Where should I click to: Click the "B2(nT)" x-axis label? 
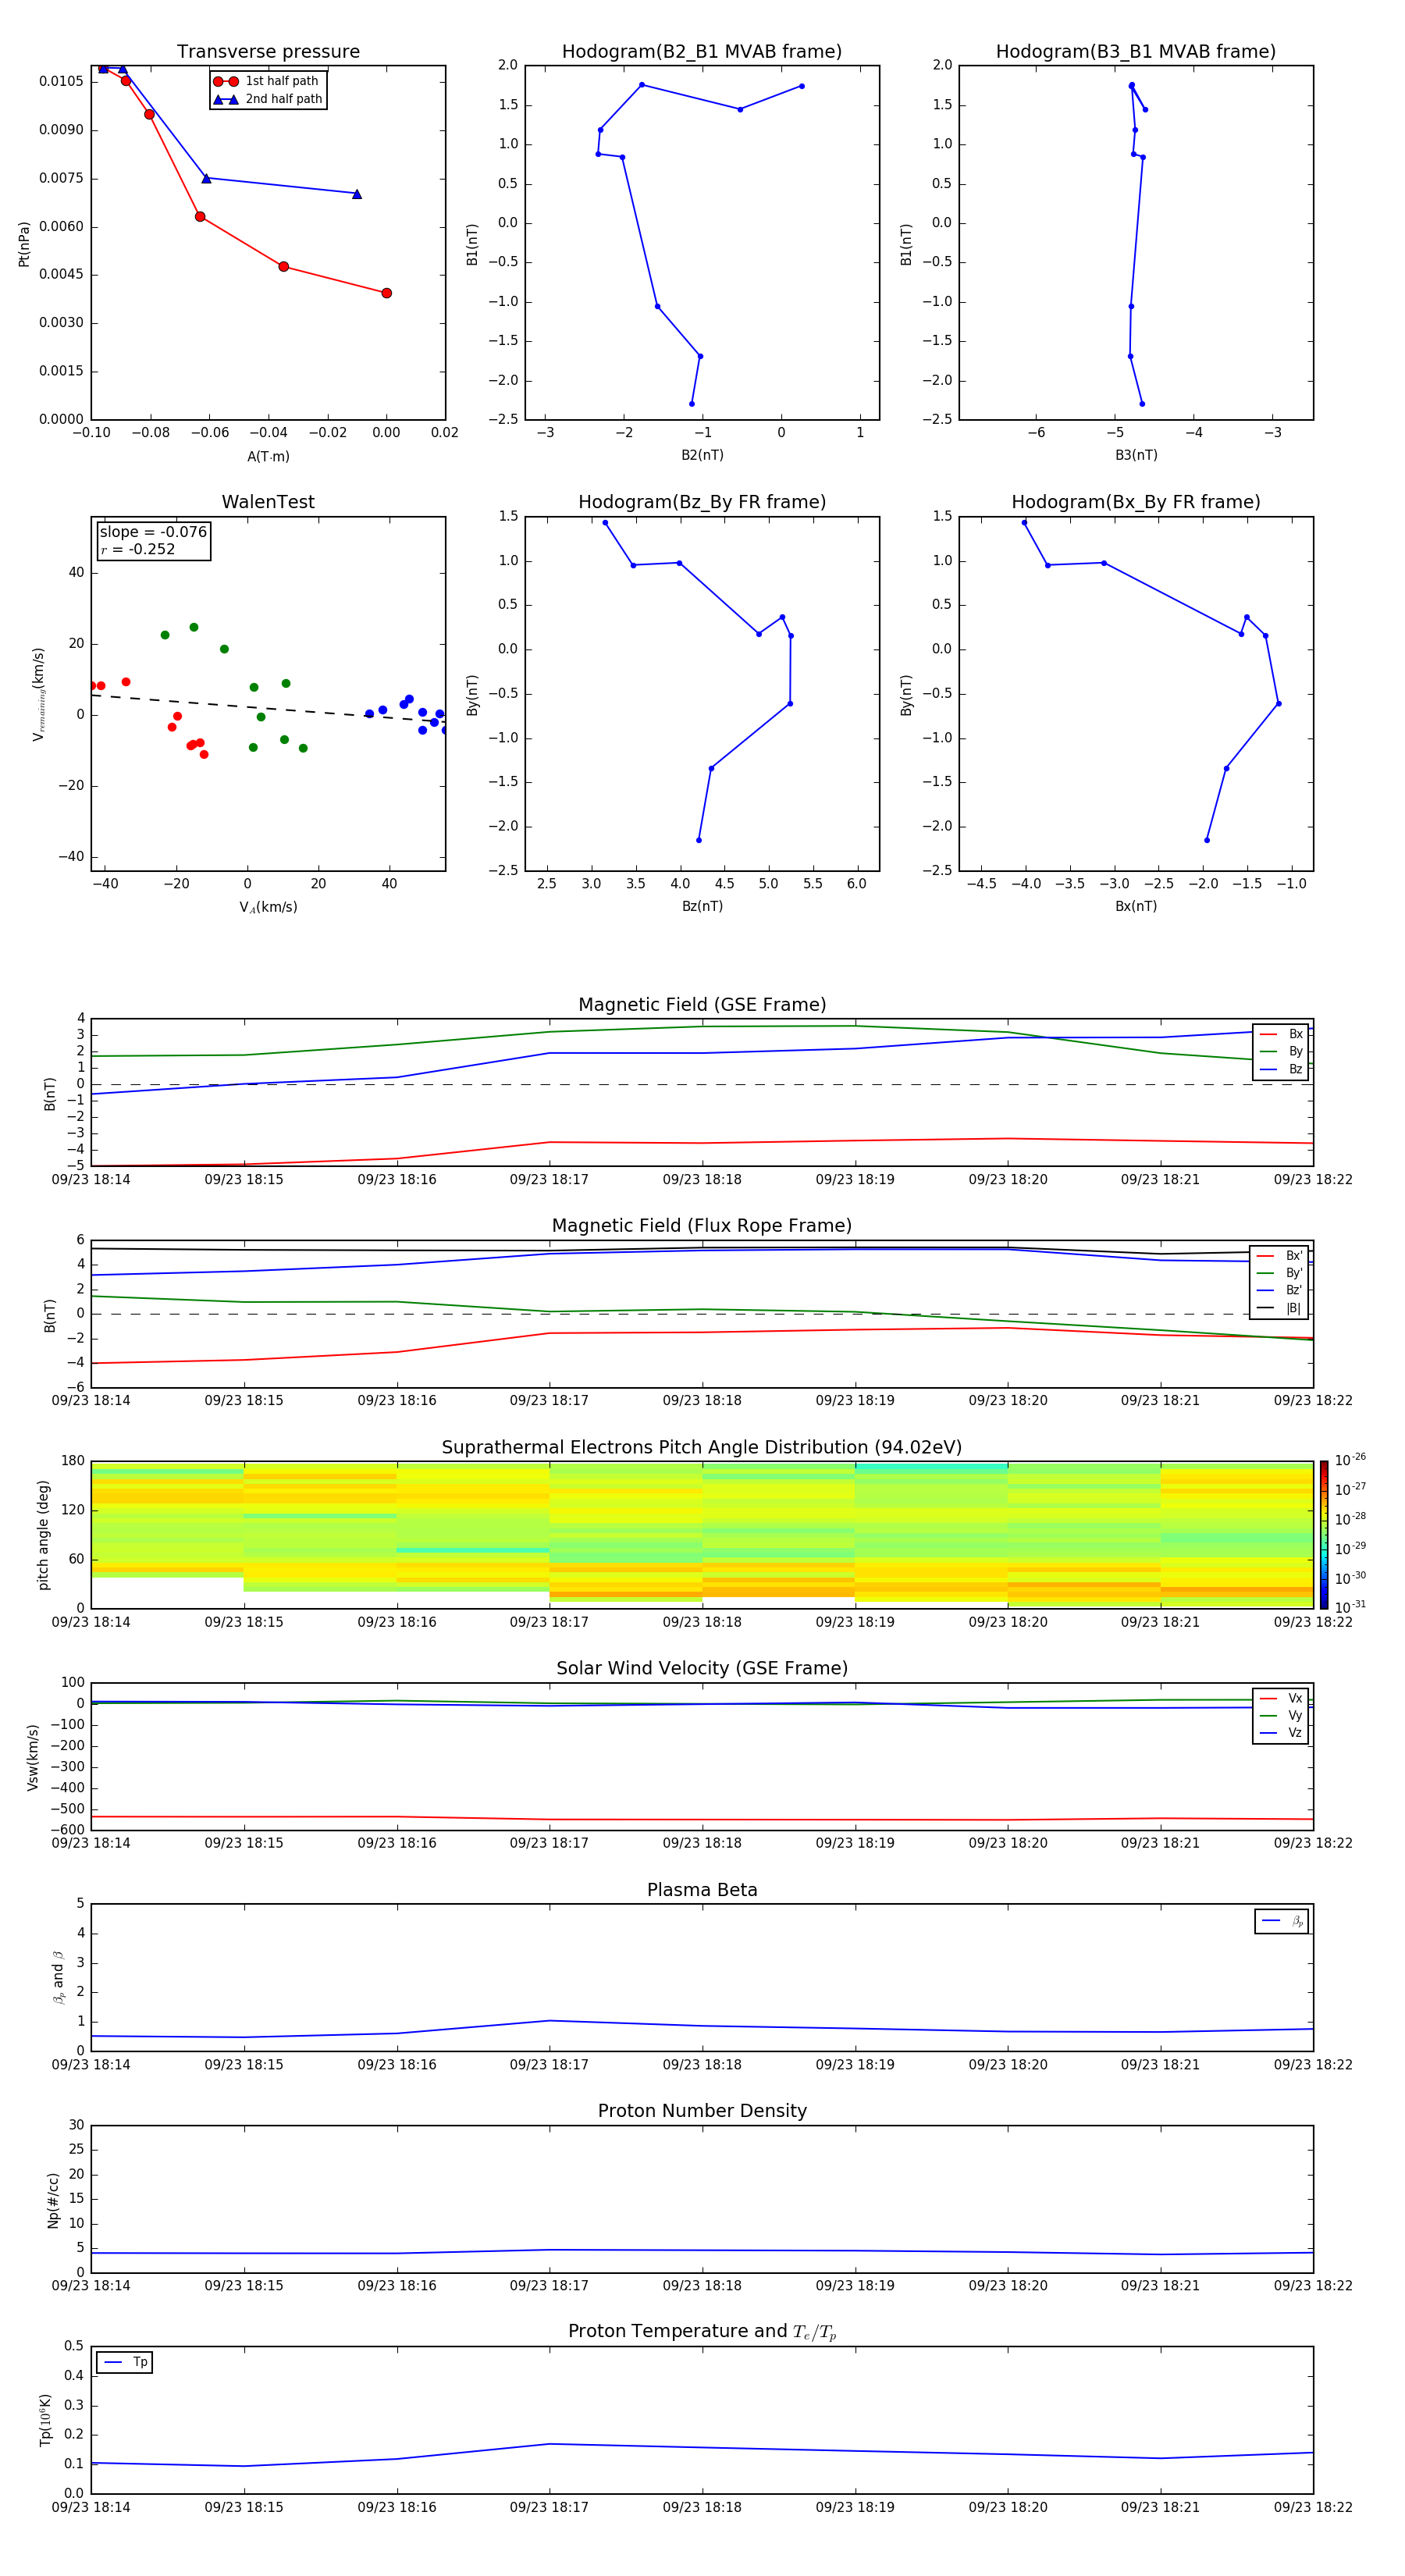[702, 455]
